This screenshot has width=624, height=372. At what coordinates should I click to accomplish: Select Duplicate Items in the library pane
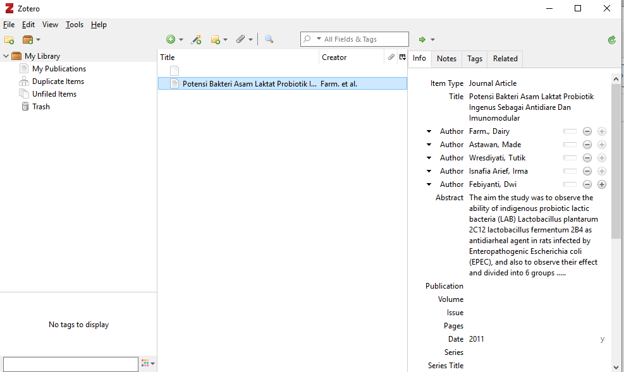pos(58,81)
